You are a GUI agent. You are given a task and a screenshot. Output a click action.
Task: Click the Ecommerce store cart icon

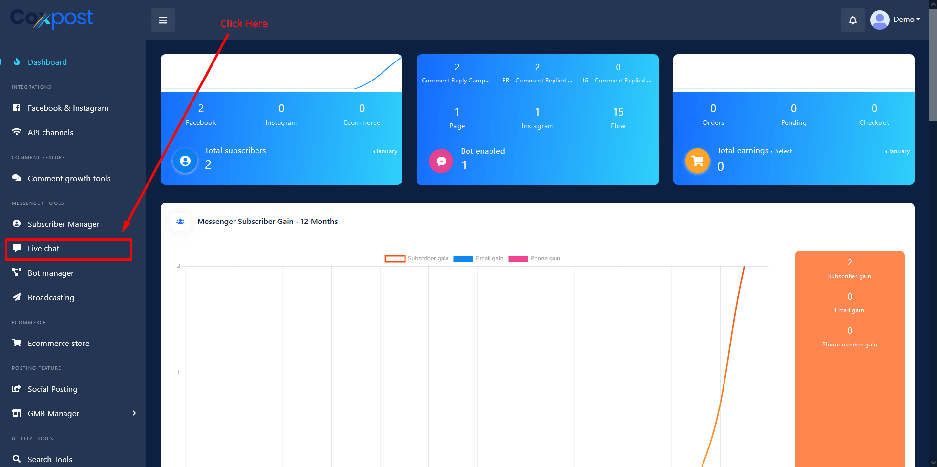pyautogui.click(x=17, y=343)
